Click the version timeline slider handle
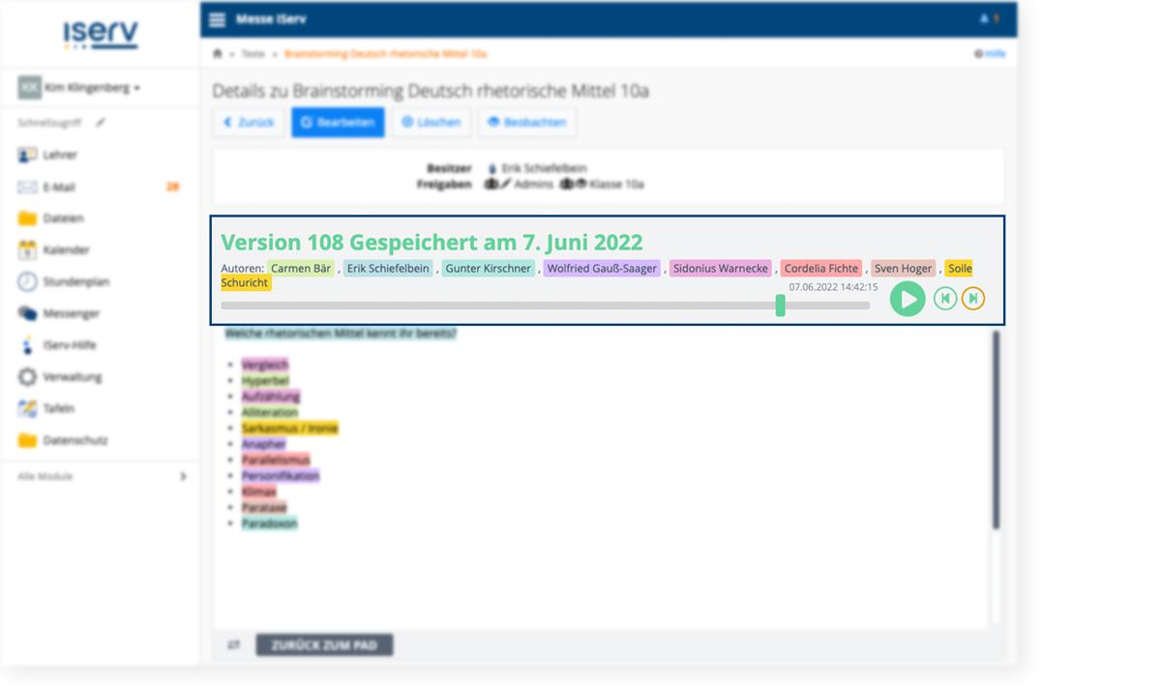Screen dimensions: 1161x694 pyautogui.click(x=780, y=305)
